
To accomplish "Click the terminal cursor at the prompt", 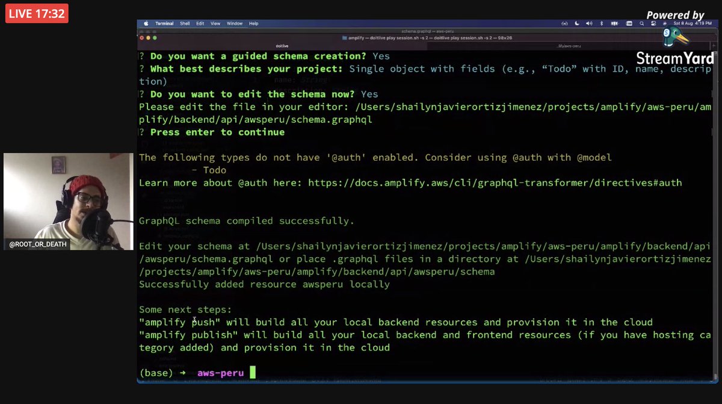I will [x=253, y=373].
